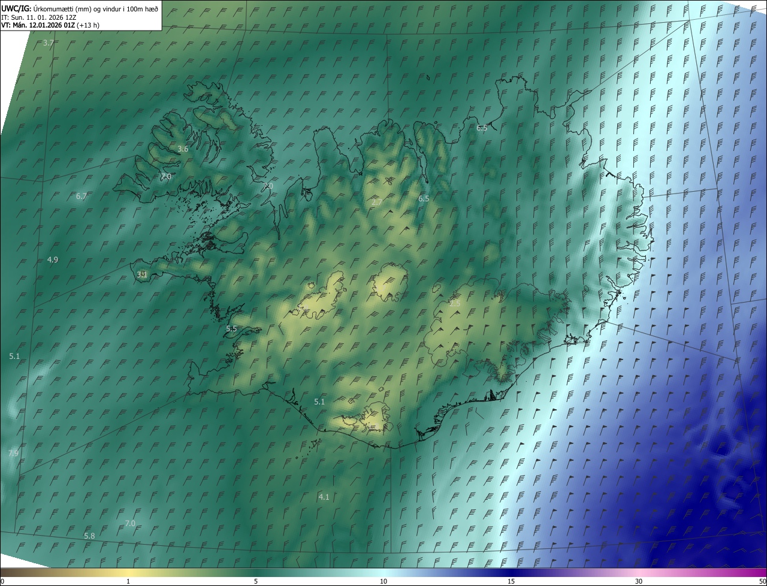
Task: Click the 6.5 value next to the 2.7 label
Action: tap(424, 198)
